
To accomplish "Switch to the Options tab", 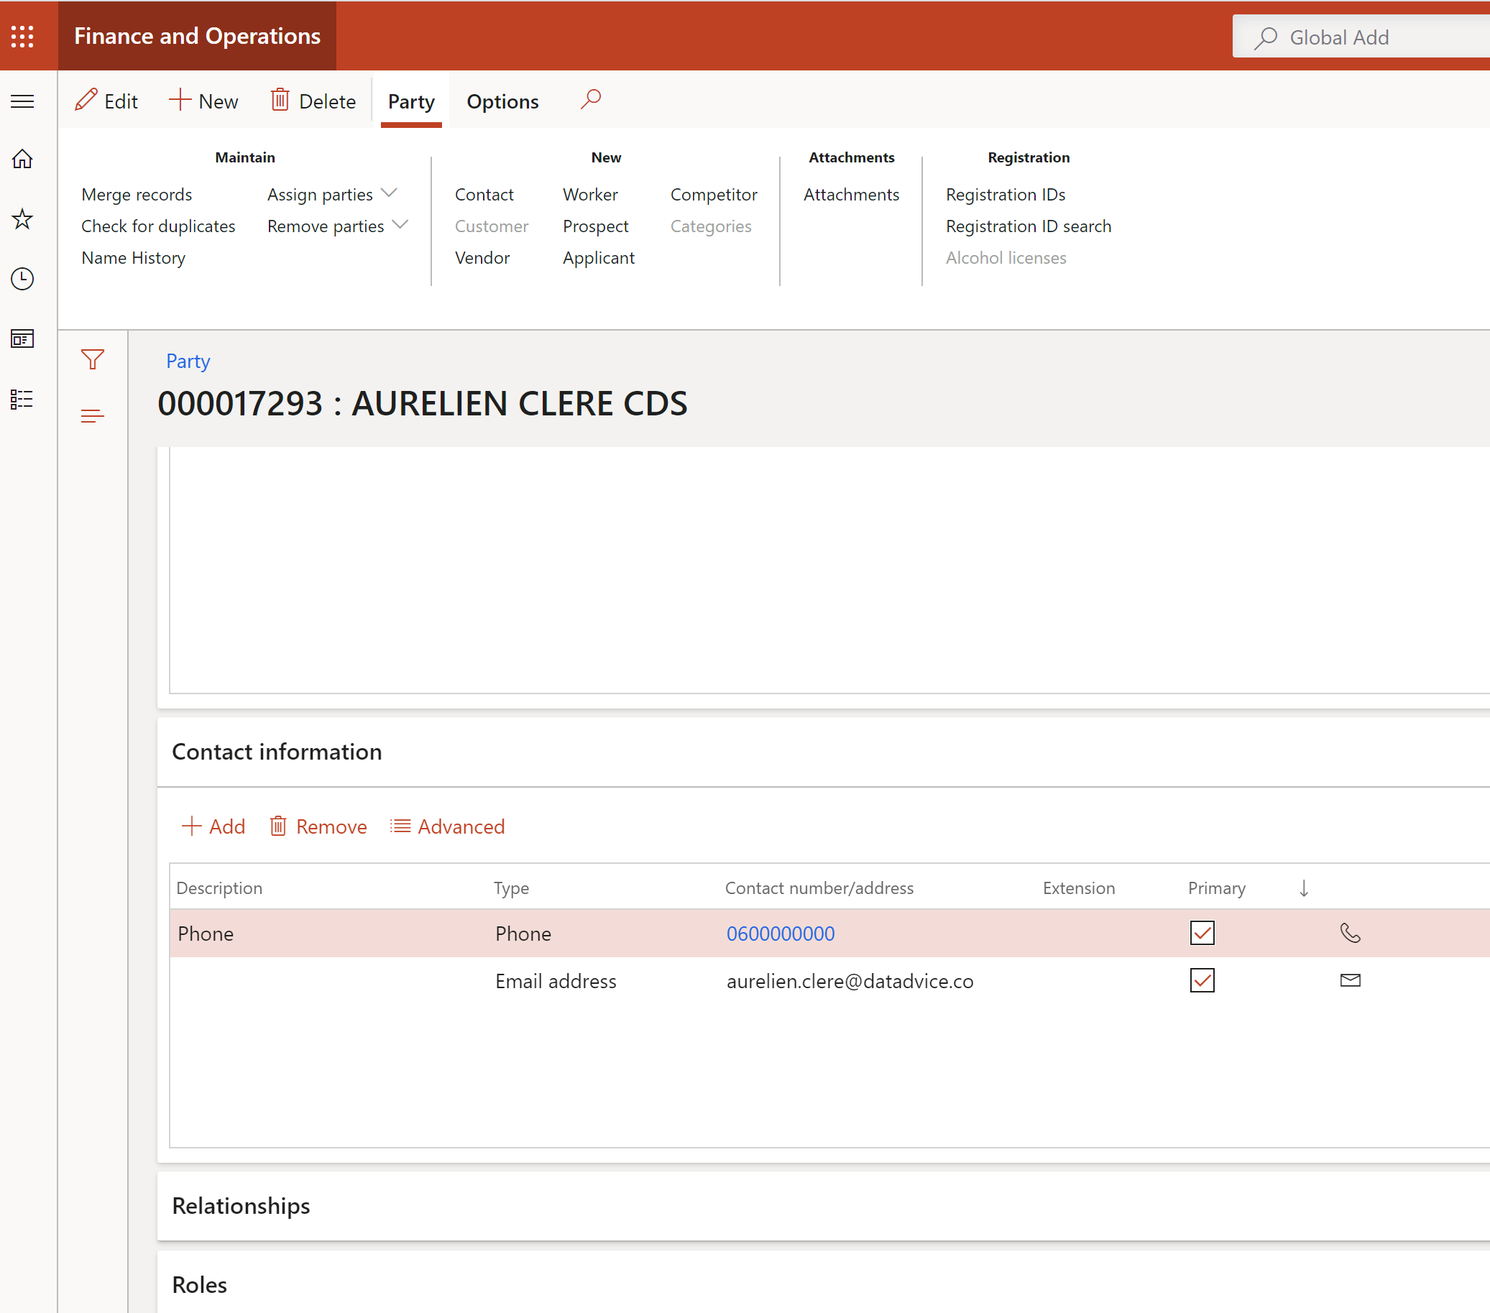I will 502,101.
